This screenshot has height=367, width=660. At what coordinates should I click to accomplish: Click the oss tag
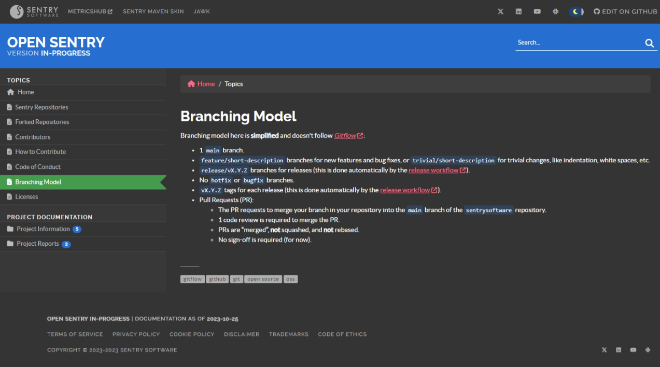pyautogui.click(x=290, y=279)
